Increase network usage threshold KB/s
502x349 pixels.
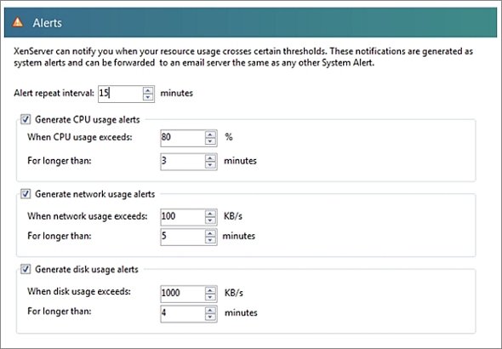[210, 214]
